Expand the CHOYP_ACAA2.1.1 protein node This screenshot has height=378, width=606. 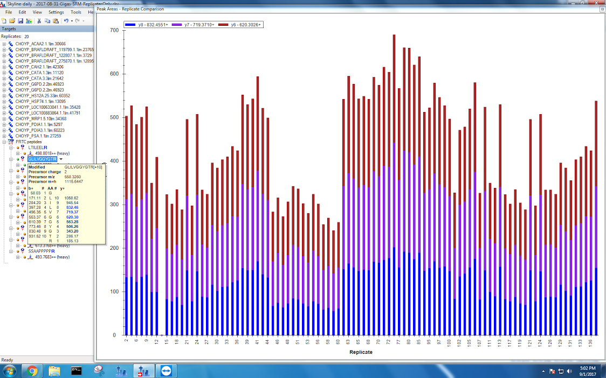[x=4, y=44]
